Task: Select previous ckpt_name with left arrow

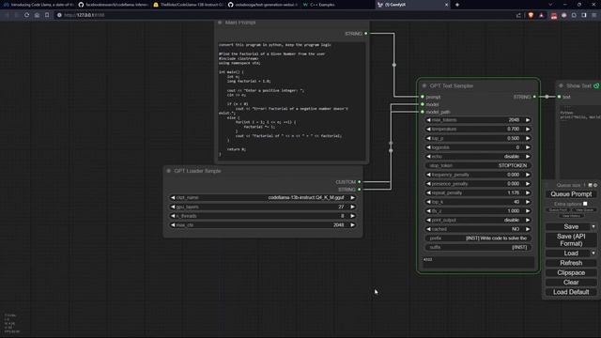Action: point(173,198)
